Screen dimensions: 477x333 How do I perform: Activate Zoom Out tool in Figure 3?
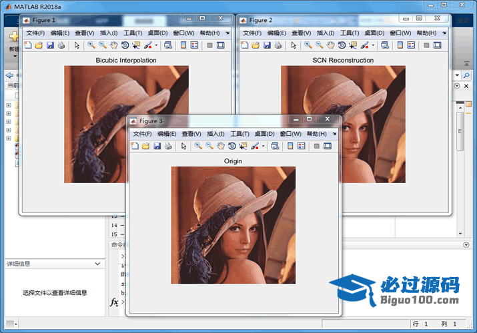coord(209,146)
